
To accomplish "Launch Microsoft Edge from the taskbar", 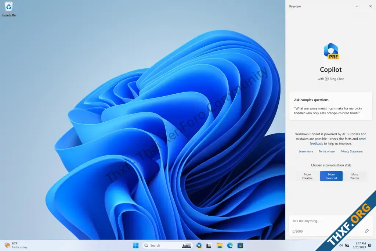I will pos(230,245).
